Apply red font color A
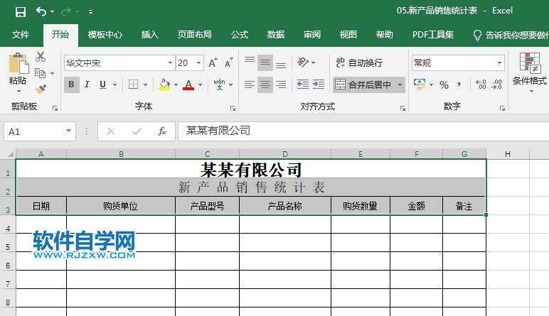This screenshot has width=549, height=316. click(x=188, y=85)
